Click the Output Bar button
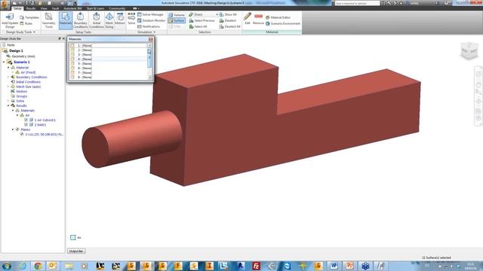 [x=76, y=251]
